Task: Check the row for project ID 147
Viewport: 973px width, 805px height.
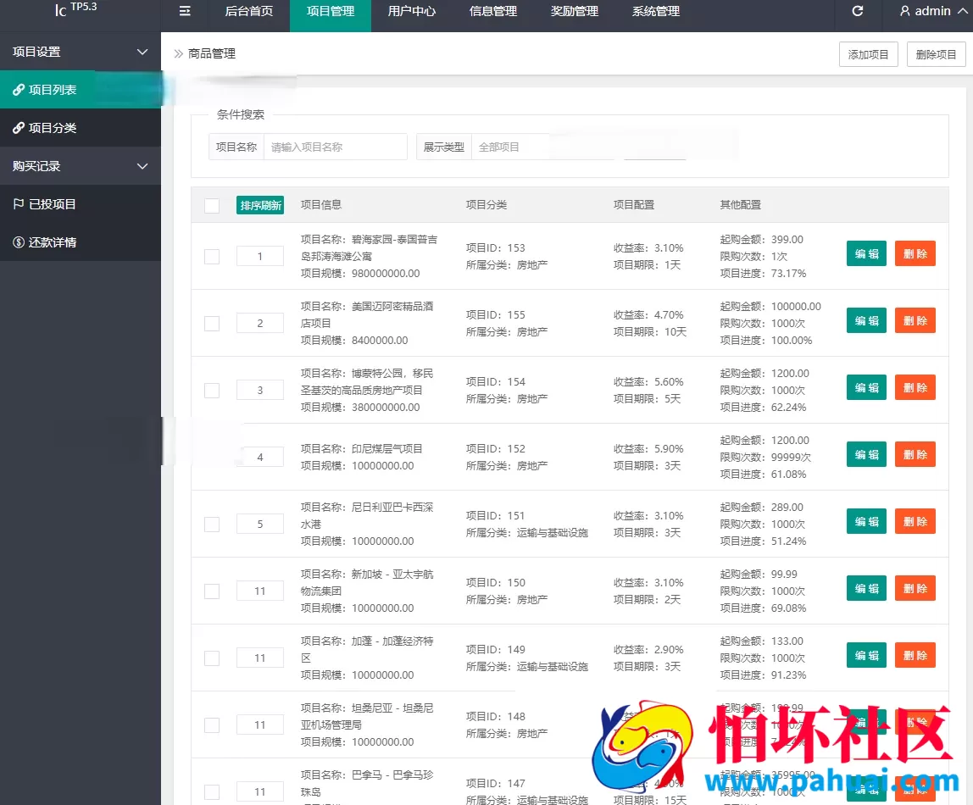Action: pos(212,792)
